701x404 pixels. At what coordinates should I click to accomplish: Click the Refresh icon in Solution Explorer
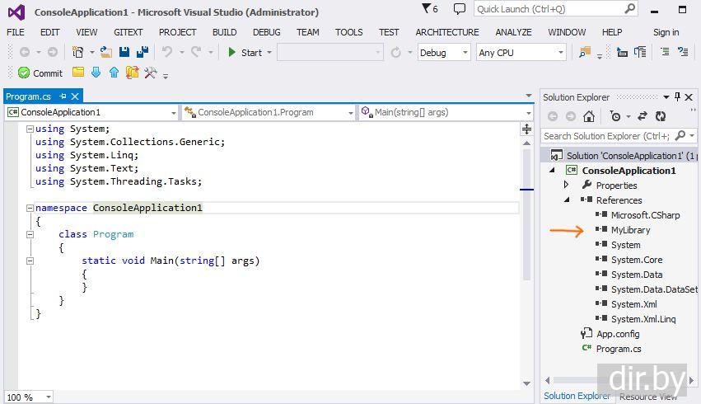coord(660,116)
